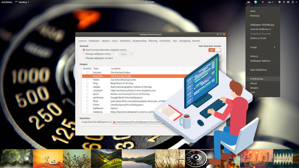Viewport: 299px width, 168px height.
Task: Open History from the Variety menu
Action: [254, 56]
